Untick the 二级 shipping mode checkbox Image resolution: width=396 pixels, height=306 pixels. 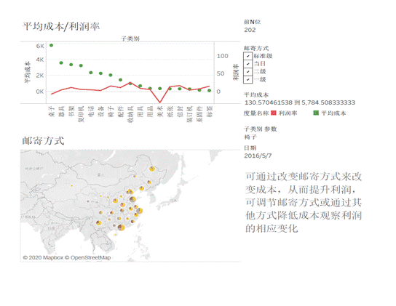pyautogui.click(x=247, y=72)
